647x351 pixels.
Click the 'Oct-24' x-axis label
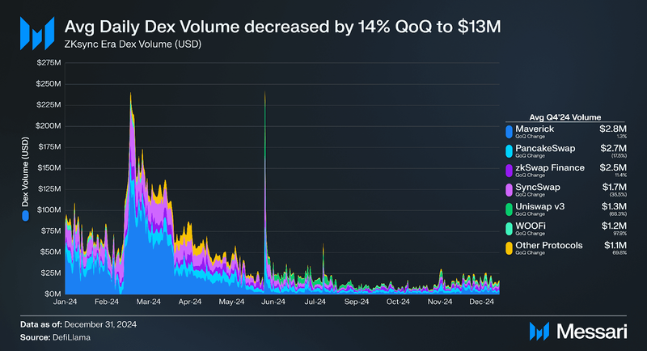tap(398, 302)
